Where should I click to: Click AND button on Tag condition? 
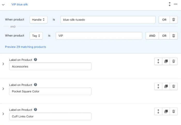[x=152, y=36]
